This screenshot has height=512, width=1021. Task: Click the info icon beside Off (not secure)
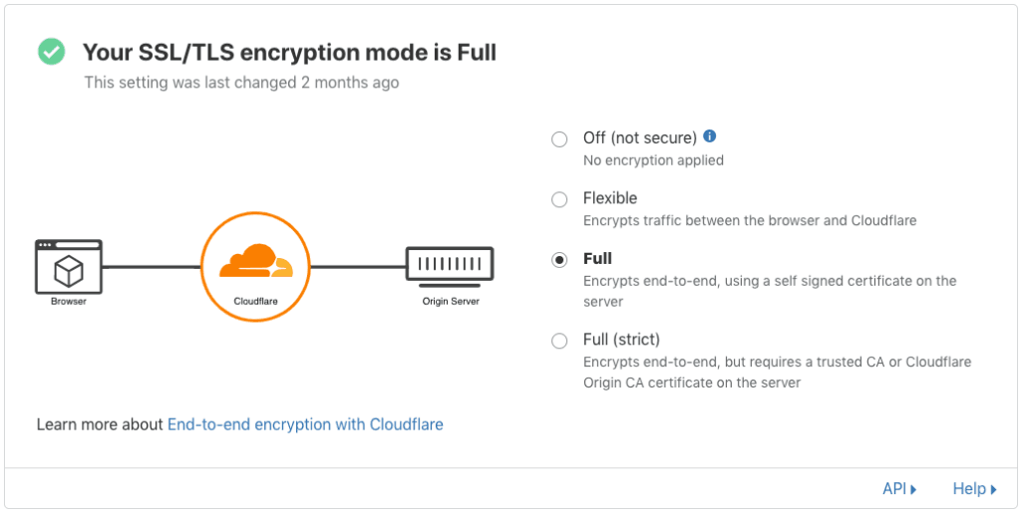(710, 136)
